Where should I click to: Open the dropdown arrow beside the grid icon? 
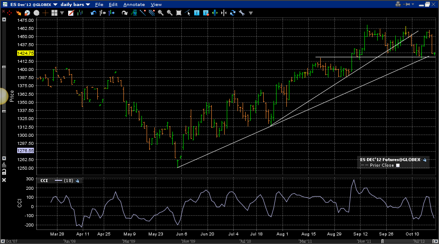(62, 13)
